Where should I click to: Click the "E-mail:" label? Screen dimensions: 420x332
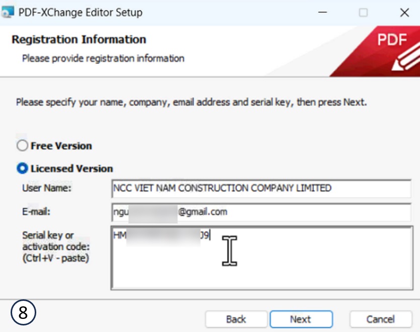[37, 212]
